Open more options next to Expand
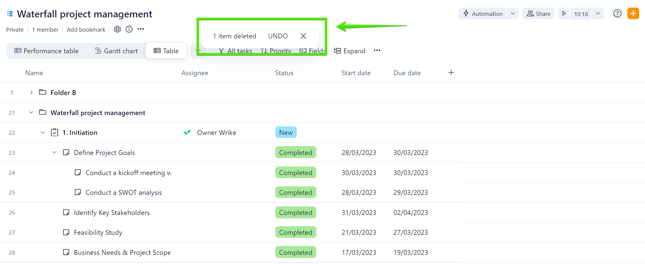 tap(377, 51)
